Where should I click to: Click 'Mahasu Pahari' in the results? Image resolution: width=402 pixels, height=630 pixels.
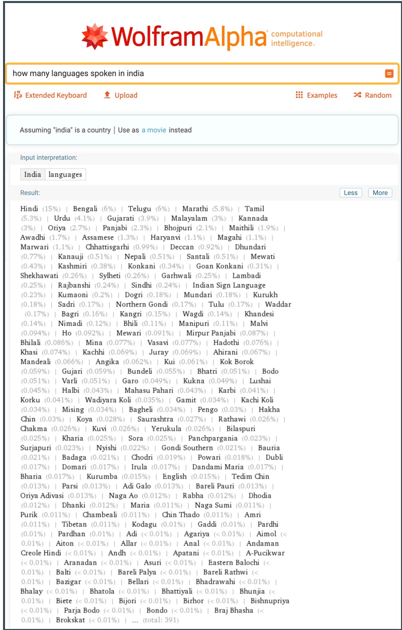pos(149,390)
